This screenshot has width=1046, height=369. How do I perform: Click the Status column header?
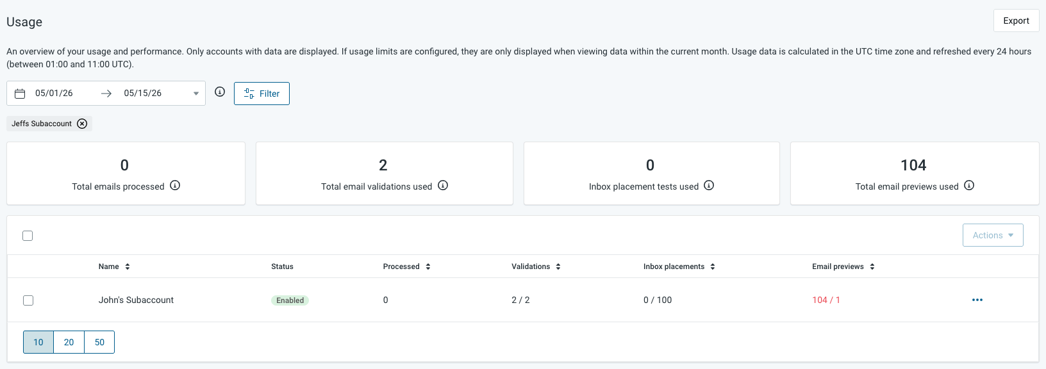[282, 266]
